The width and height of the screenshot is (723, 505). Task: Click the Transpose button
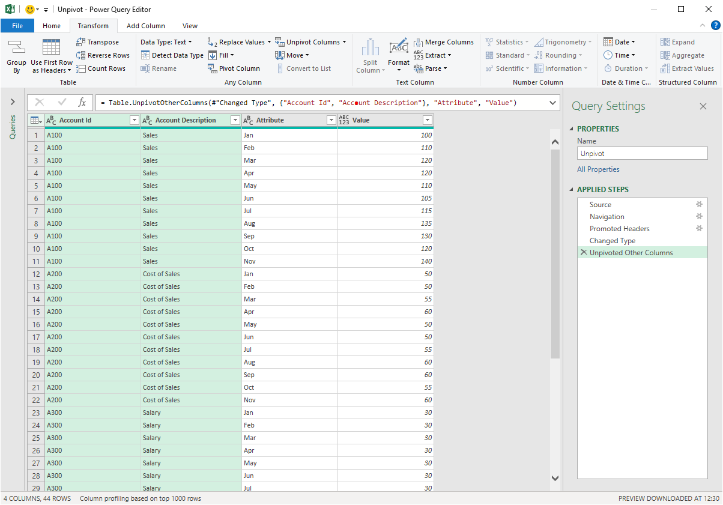click(98, 42)
